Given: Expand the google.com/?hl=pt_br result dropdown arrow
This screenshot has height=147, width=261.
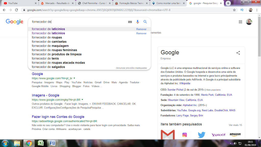Looking at the screenshot, I should 74,78.
